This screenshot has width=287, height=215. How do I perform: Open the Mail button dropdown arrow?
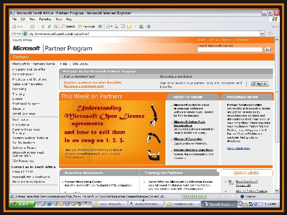pos(112,27)
